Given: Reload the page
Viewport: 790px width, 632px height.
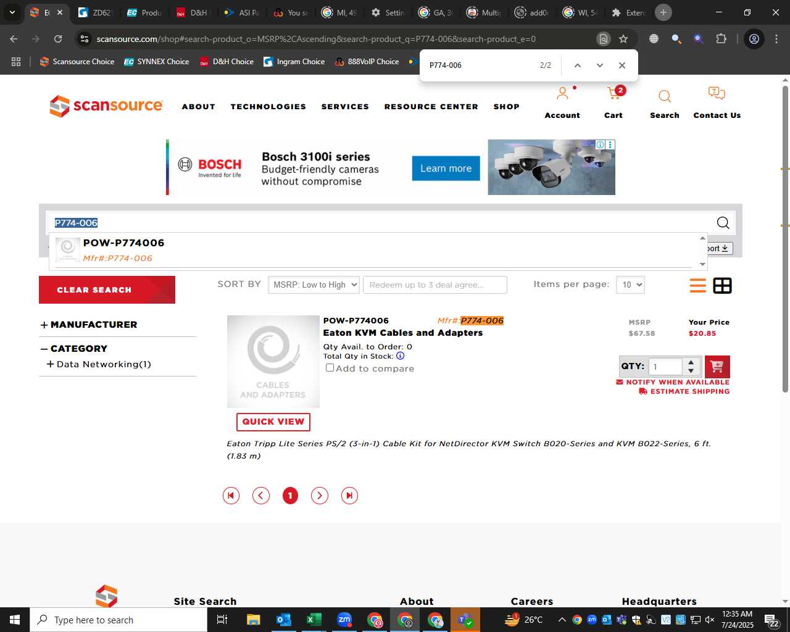Looking at the screenshot, I should (x=58, y=39).
